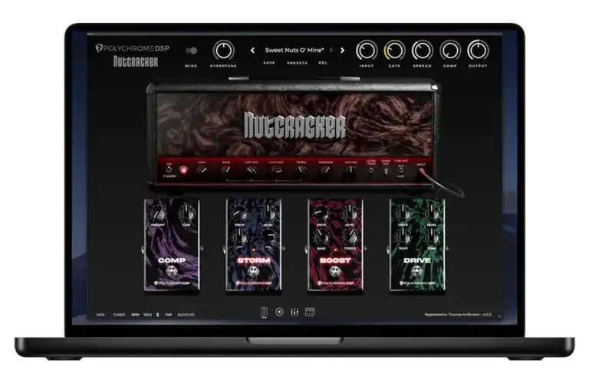Switch to the EQ sliders section icon
Viewport: 589px width, 383px height.
pyautogui.click(x=294, y=312)
